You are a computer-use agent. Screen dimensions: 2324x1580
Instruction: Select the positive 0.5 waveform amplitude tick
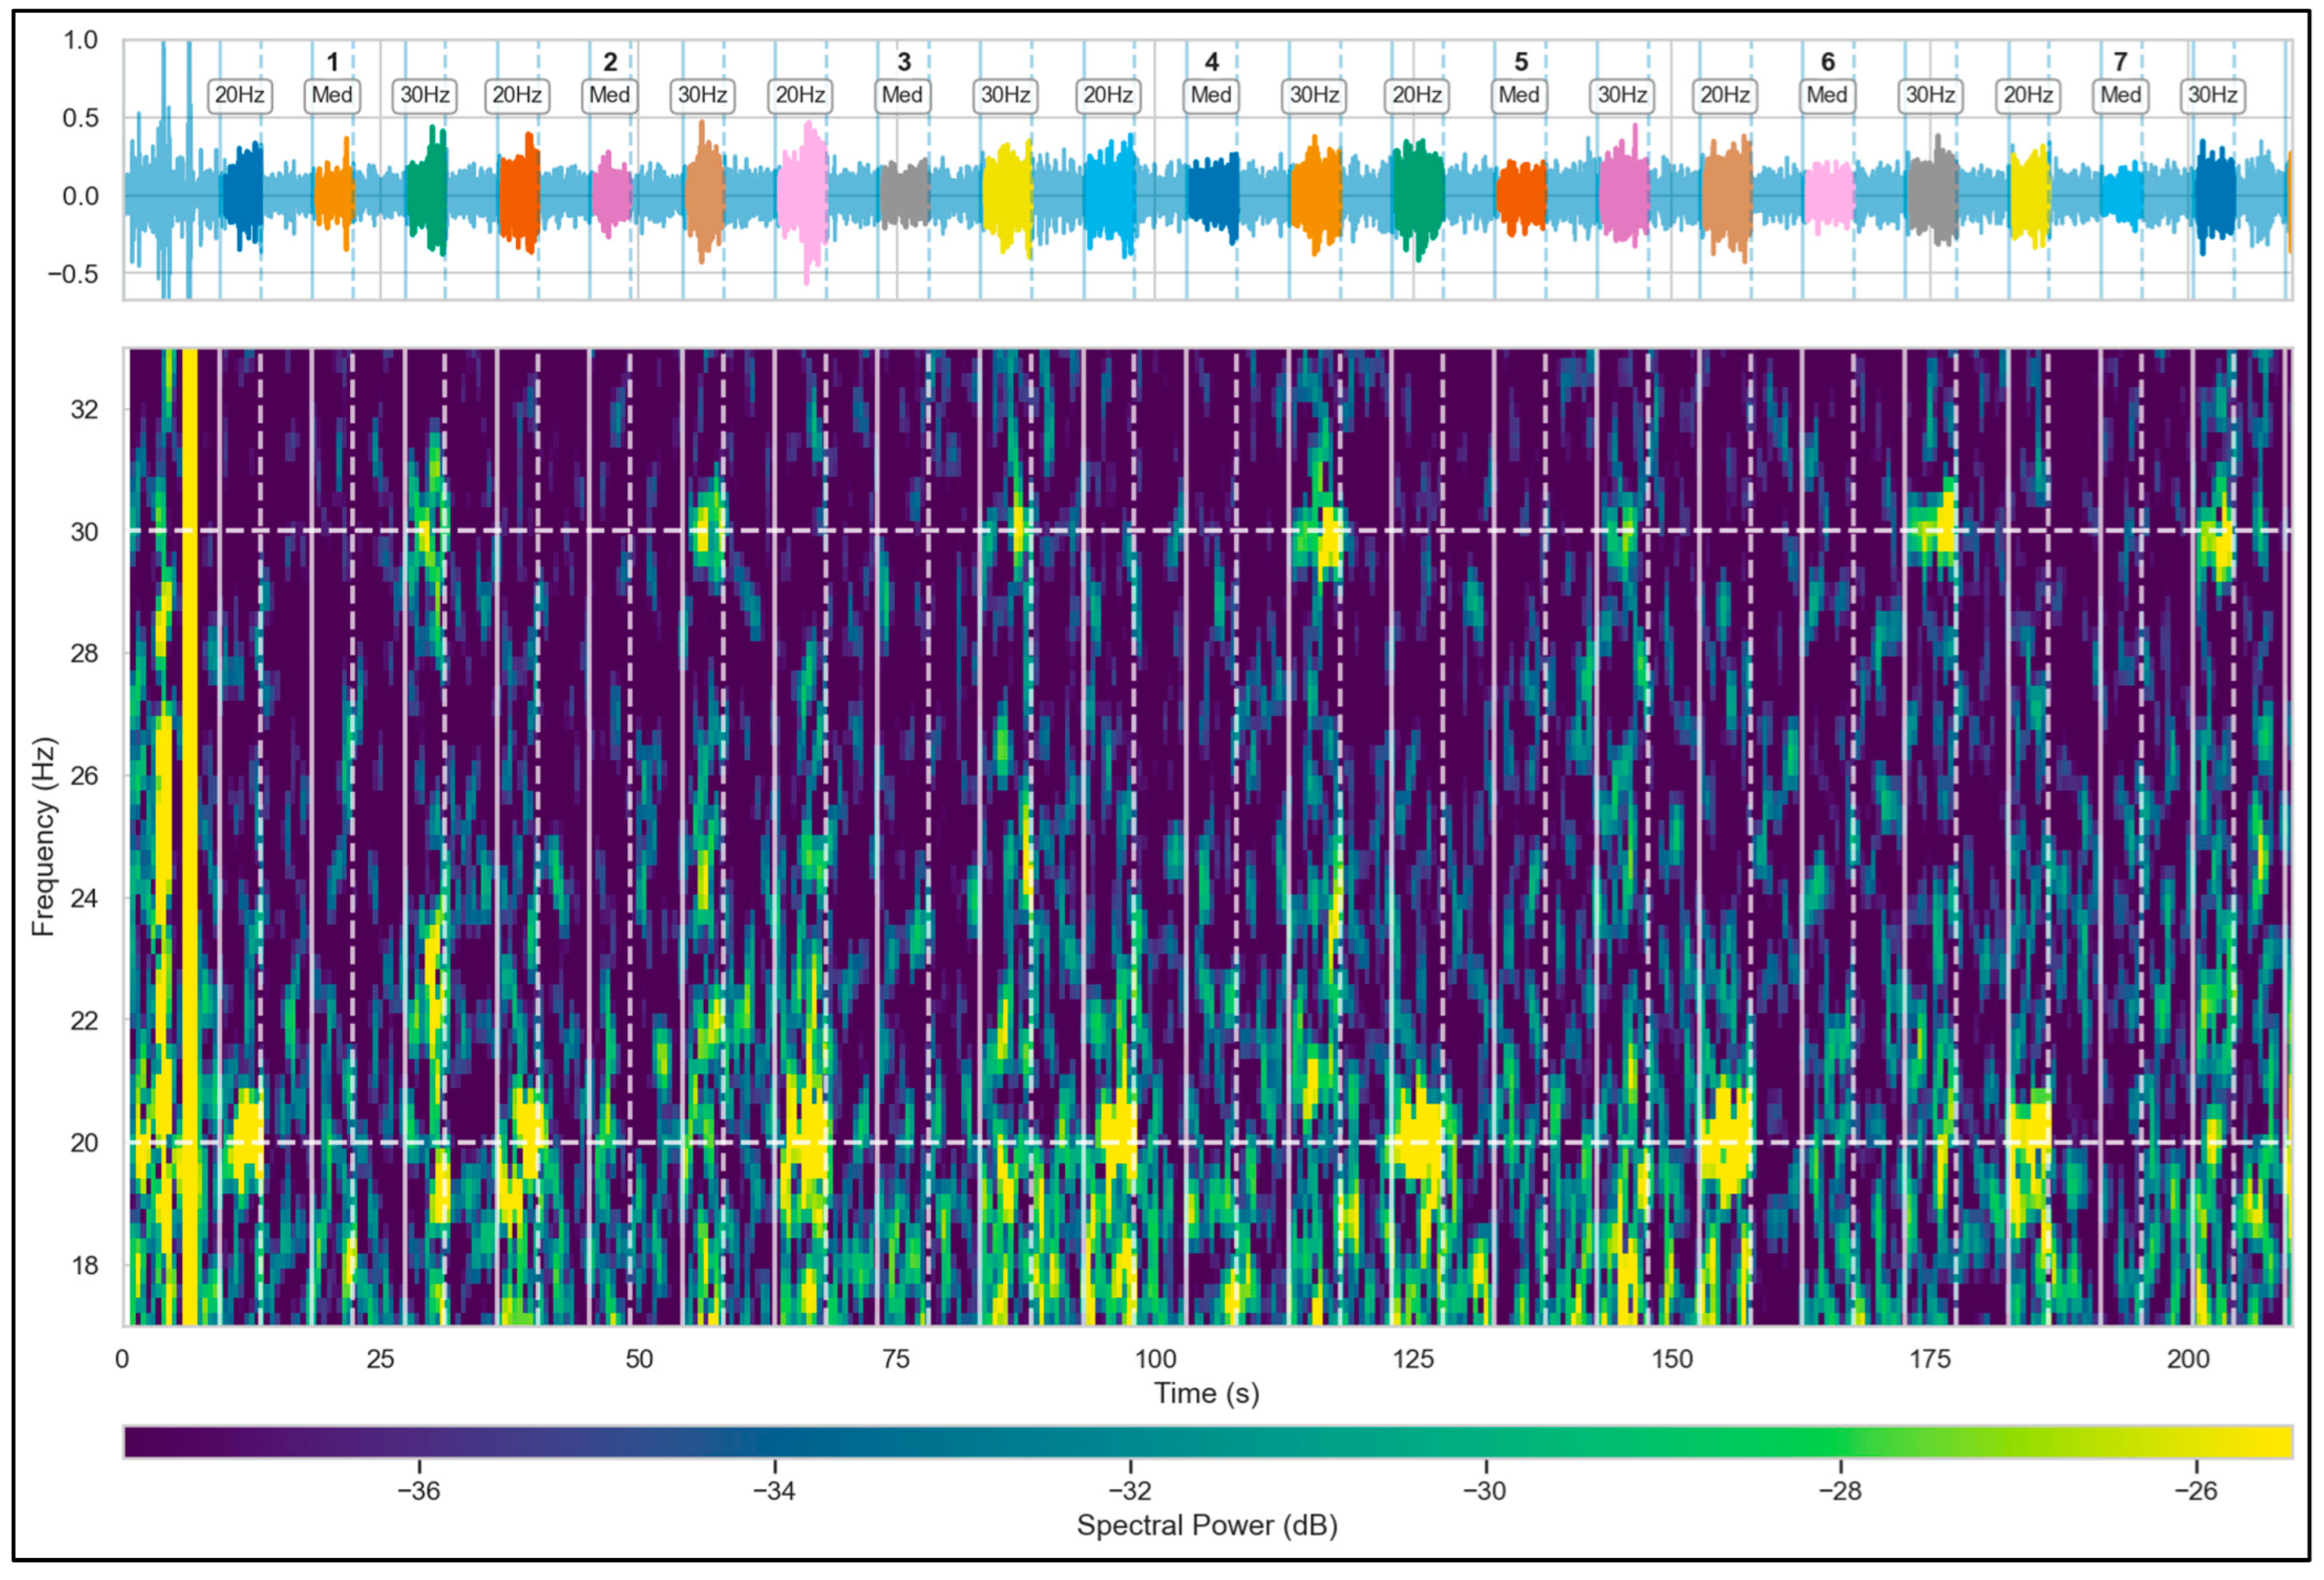tap(80, 118)
